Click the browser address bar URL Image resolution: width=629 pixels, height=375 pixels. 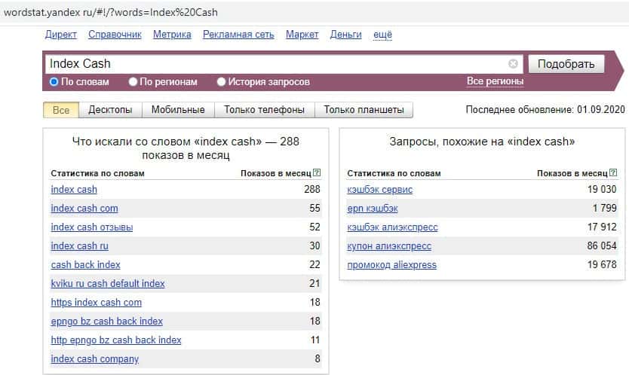111,12
